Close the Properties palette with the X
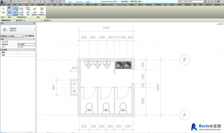 [x=34, y=23]
